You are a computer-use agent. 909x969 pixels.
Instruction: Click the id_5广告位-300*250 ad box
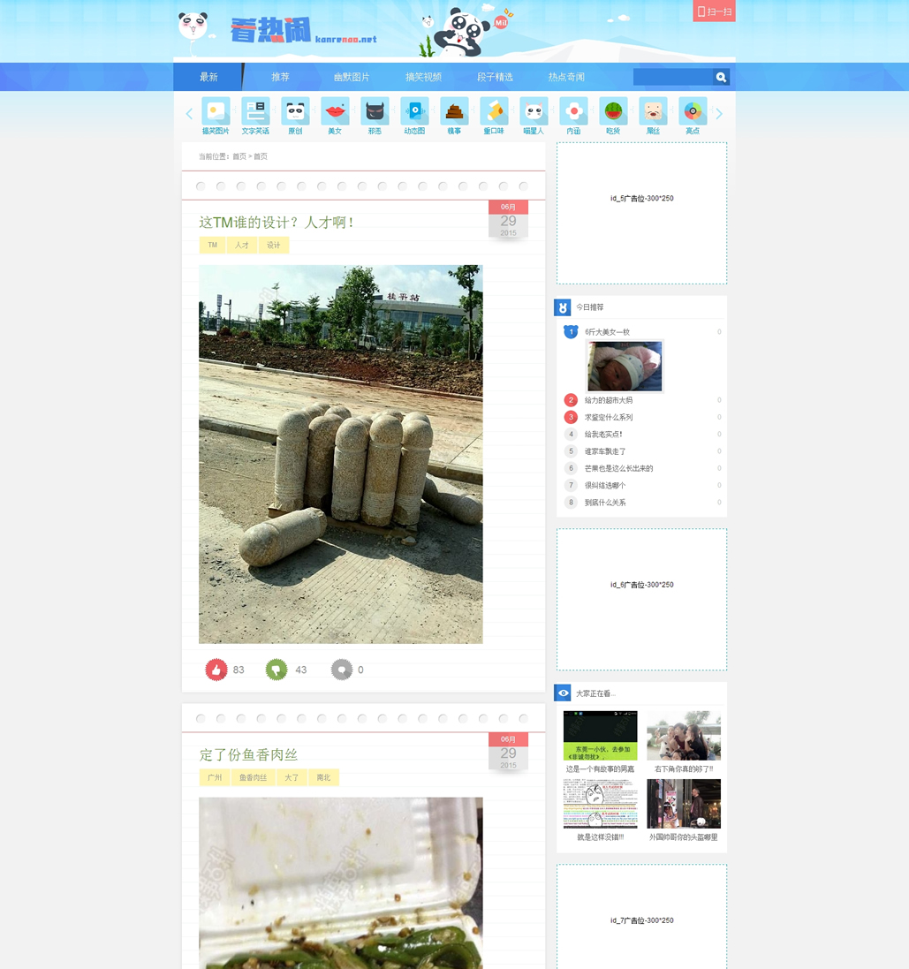[x=641, y=213]
